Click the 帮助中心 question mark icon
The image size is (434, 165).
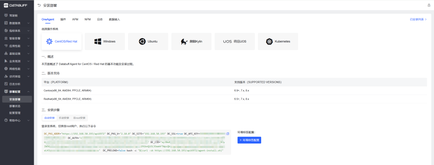(6, 120)
